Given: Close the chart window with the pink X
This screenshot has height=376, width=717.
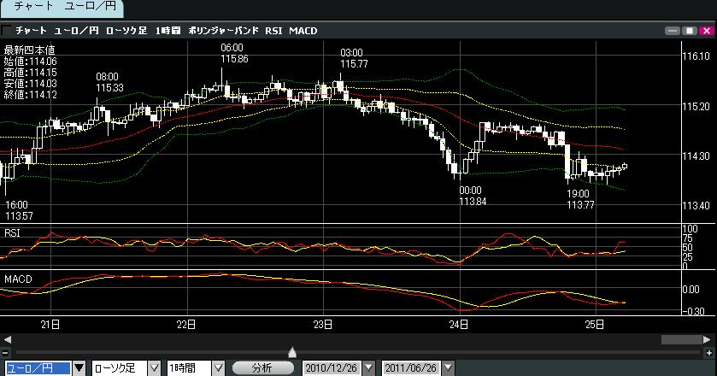Looking at the screenshot, I should (707, 31).
